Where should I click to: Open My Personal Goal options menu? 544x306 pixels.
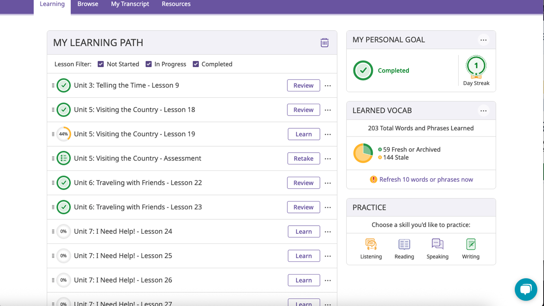pos(483,40)
